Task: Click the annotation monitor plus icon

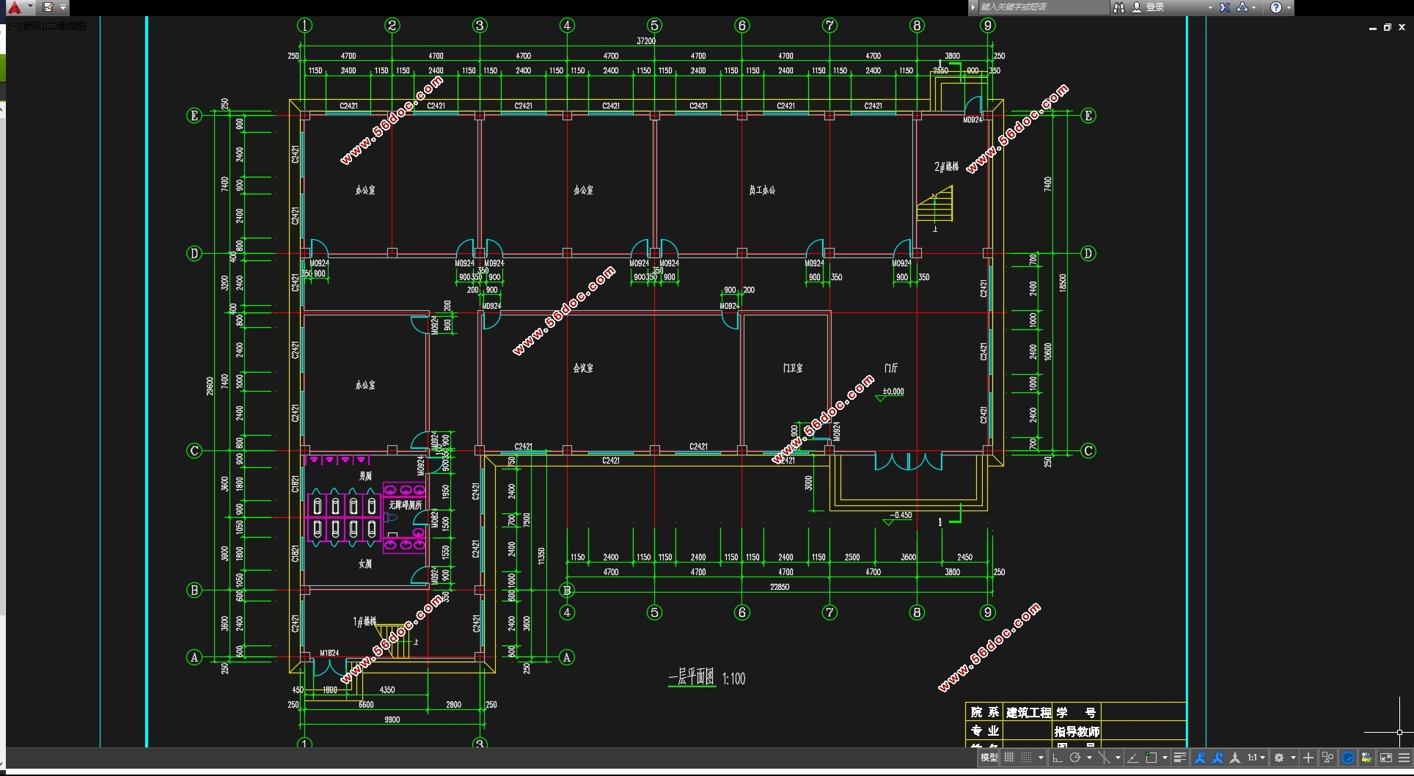Action: 1308,758
